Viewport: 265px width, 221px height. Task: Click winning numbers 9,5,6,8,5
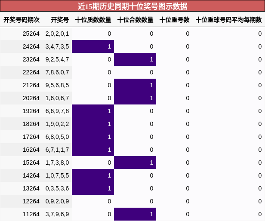coord(57,85)
